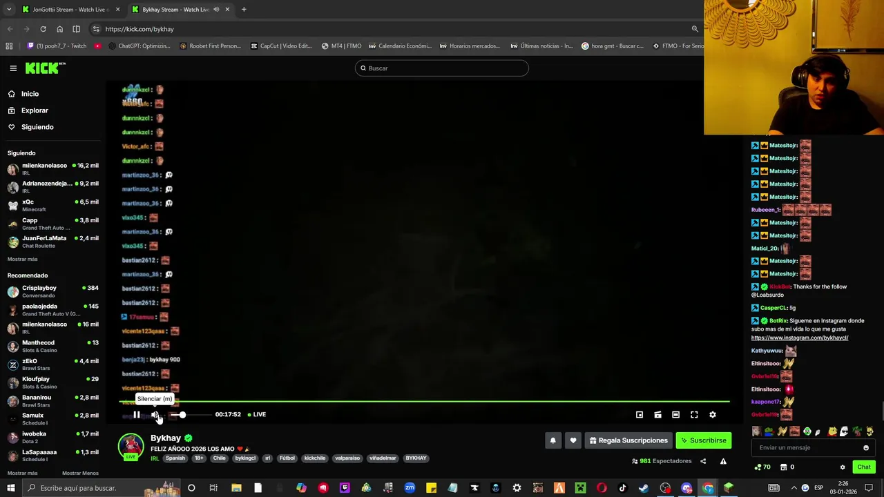Open Kloufplay Slots & Casino channel

[x=53, y=383]
